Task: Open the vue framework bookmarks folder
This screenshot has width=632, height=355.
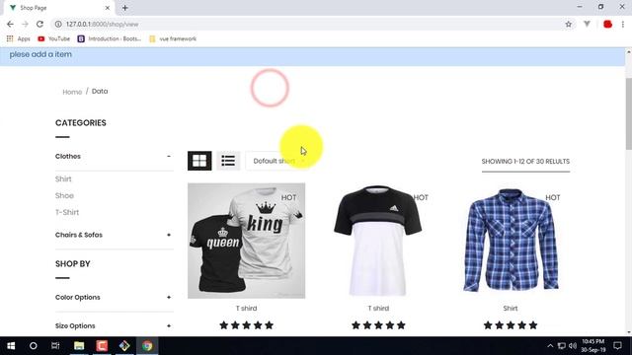Action: point(173,38)
